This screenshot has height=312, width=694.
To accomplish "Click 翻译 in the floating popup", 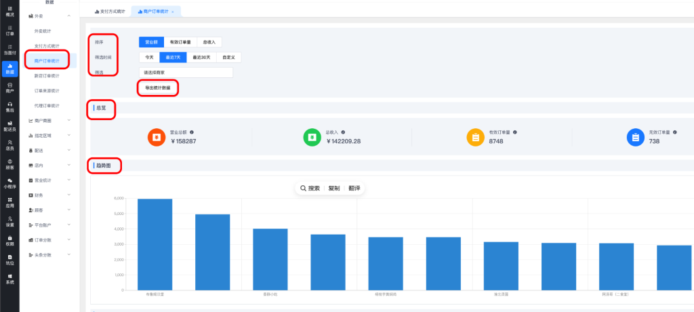I will 354,189.
